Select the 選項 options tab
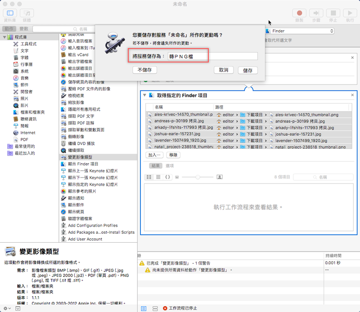This screenshot has height=312, width=360. [x=170, y=166]
